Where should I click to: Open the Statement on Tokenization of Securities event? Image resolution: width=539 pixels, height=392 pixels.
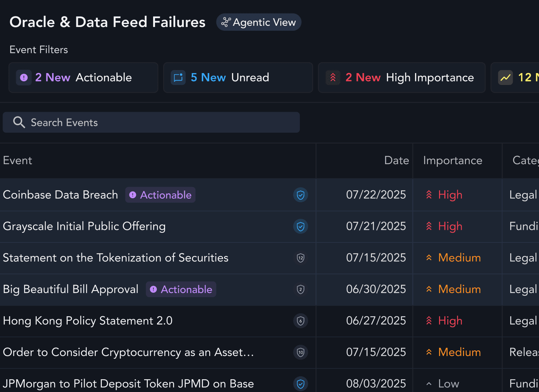point(116,258)
